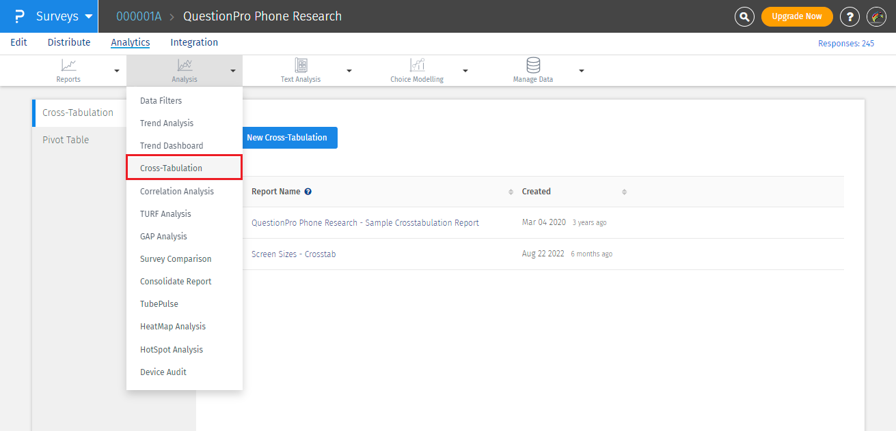Select Cross-Tabulation from the Analysis menu
The image size is (896, 431).
pos(171,168)
